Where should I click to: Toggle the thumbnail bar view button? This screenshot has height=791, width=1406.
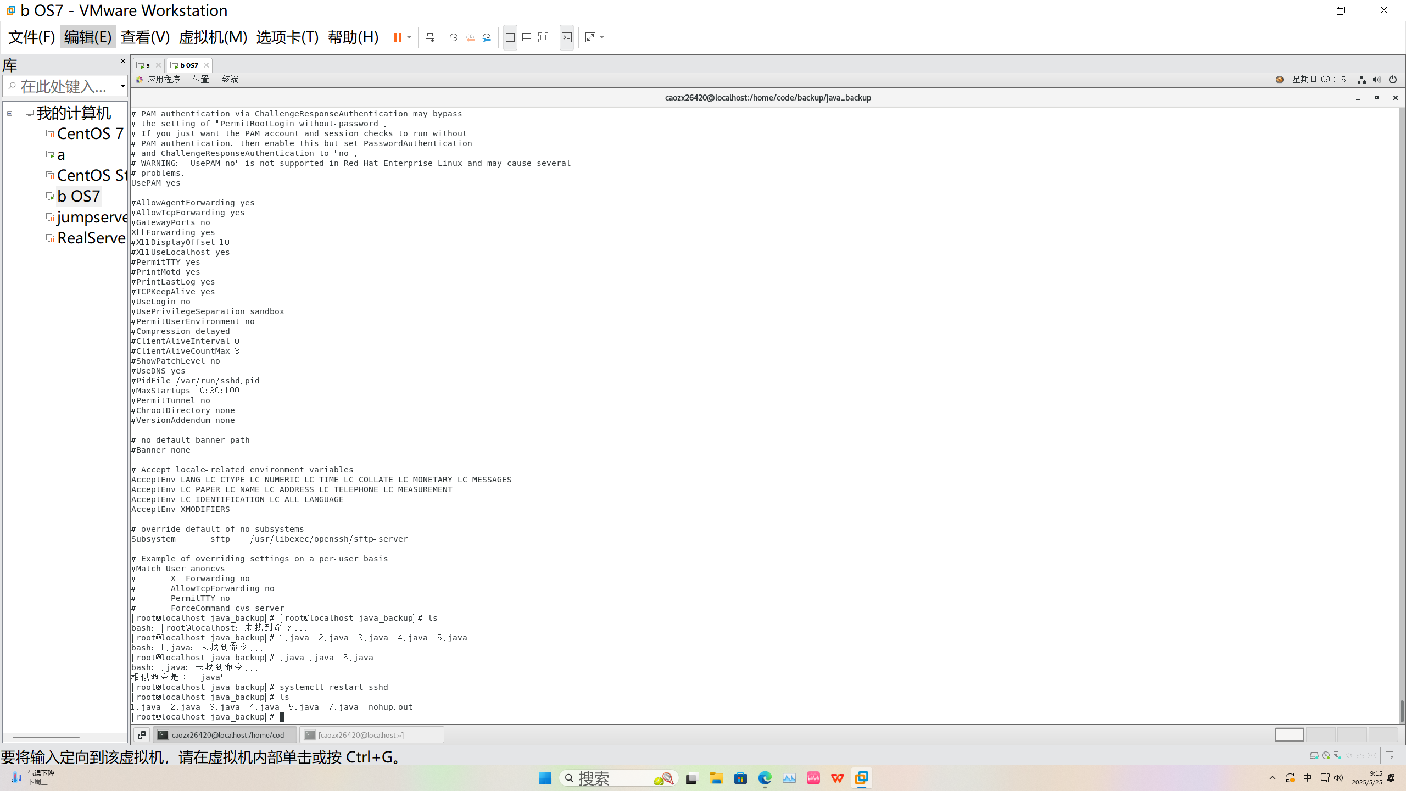(x=527, y=37)
